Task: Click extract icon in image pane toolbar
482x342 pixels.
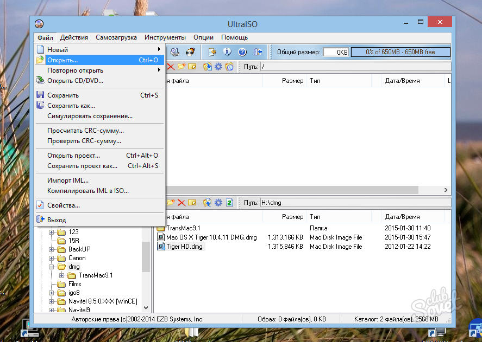Action: click(x=208, y=67)
